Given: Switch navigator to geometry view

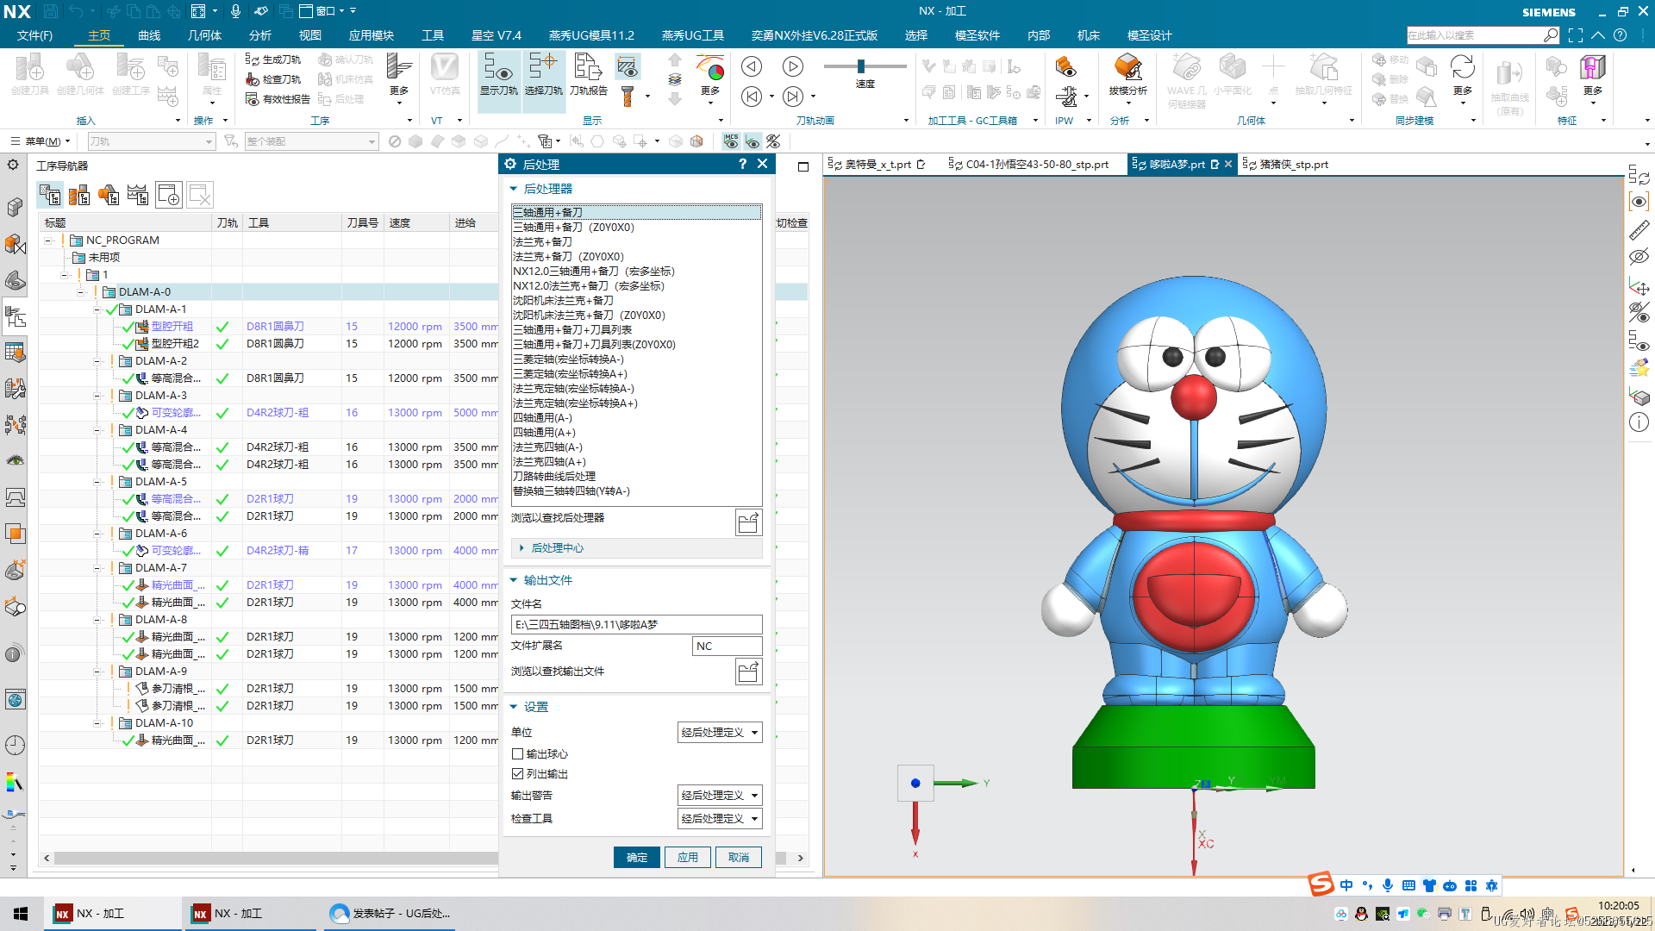Looking at the screenshot, I should (x=109, y=195).
